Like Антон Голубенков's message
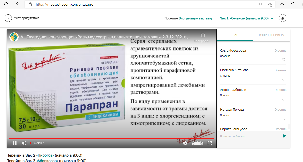Viewport: 303px width, 162px height. (284, 99)
